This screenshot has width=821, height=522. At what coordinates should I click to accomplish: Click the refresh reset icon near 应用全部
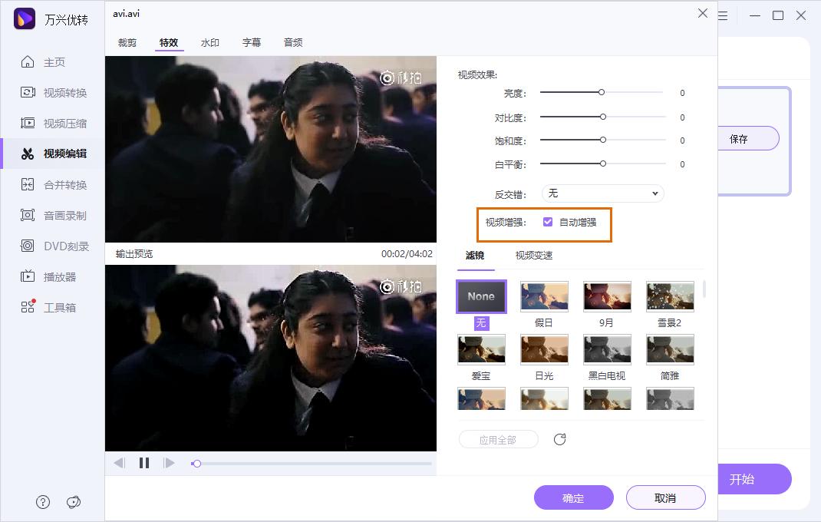pyautogui.click(x=559, y=439)
